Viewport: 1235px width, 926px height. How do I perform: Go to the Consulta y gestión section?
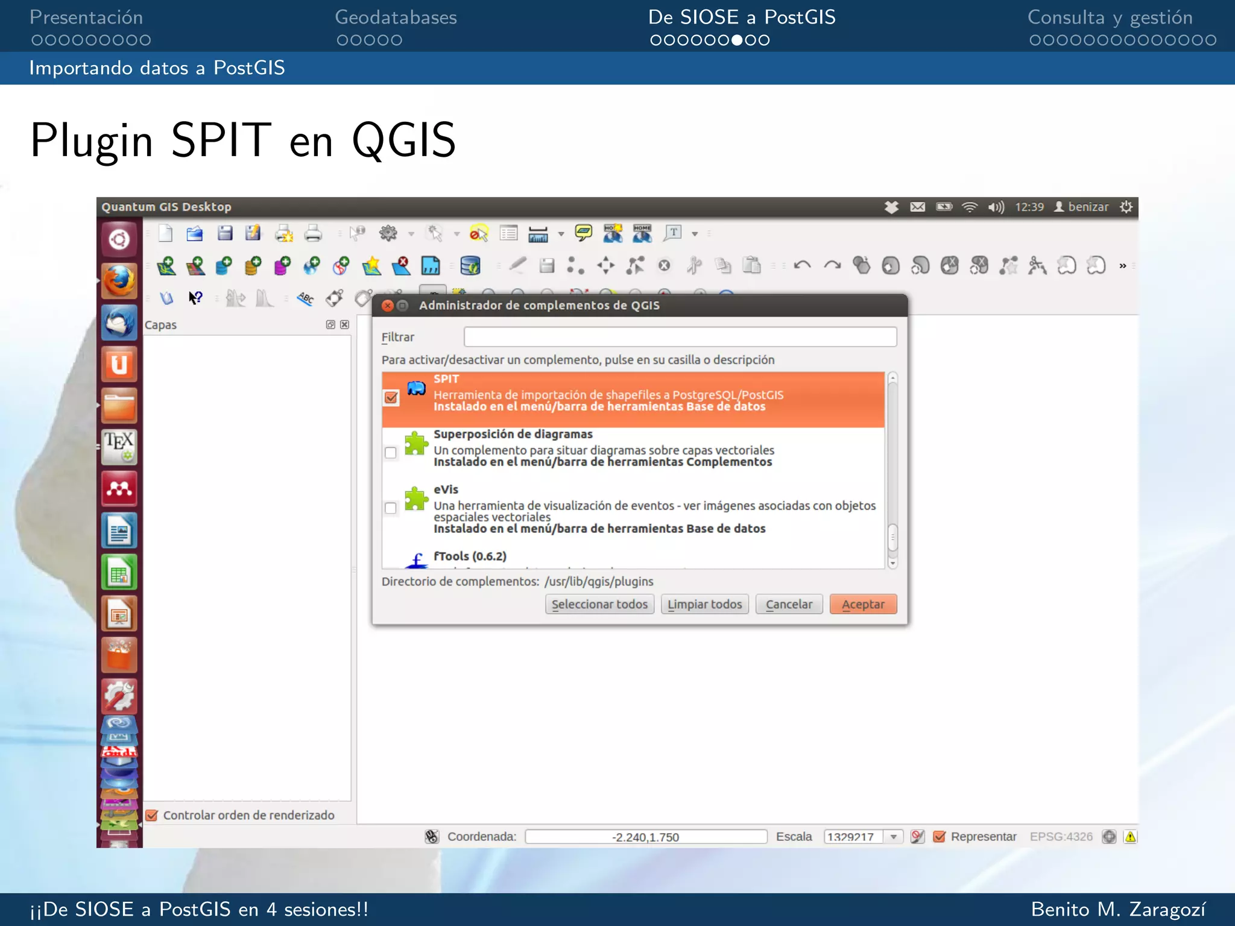(x=1110, y=17)
